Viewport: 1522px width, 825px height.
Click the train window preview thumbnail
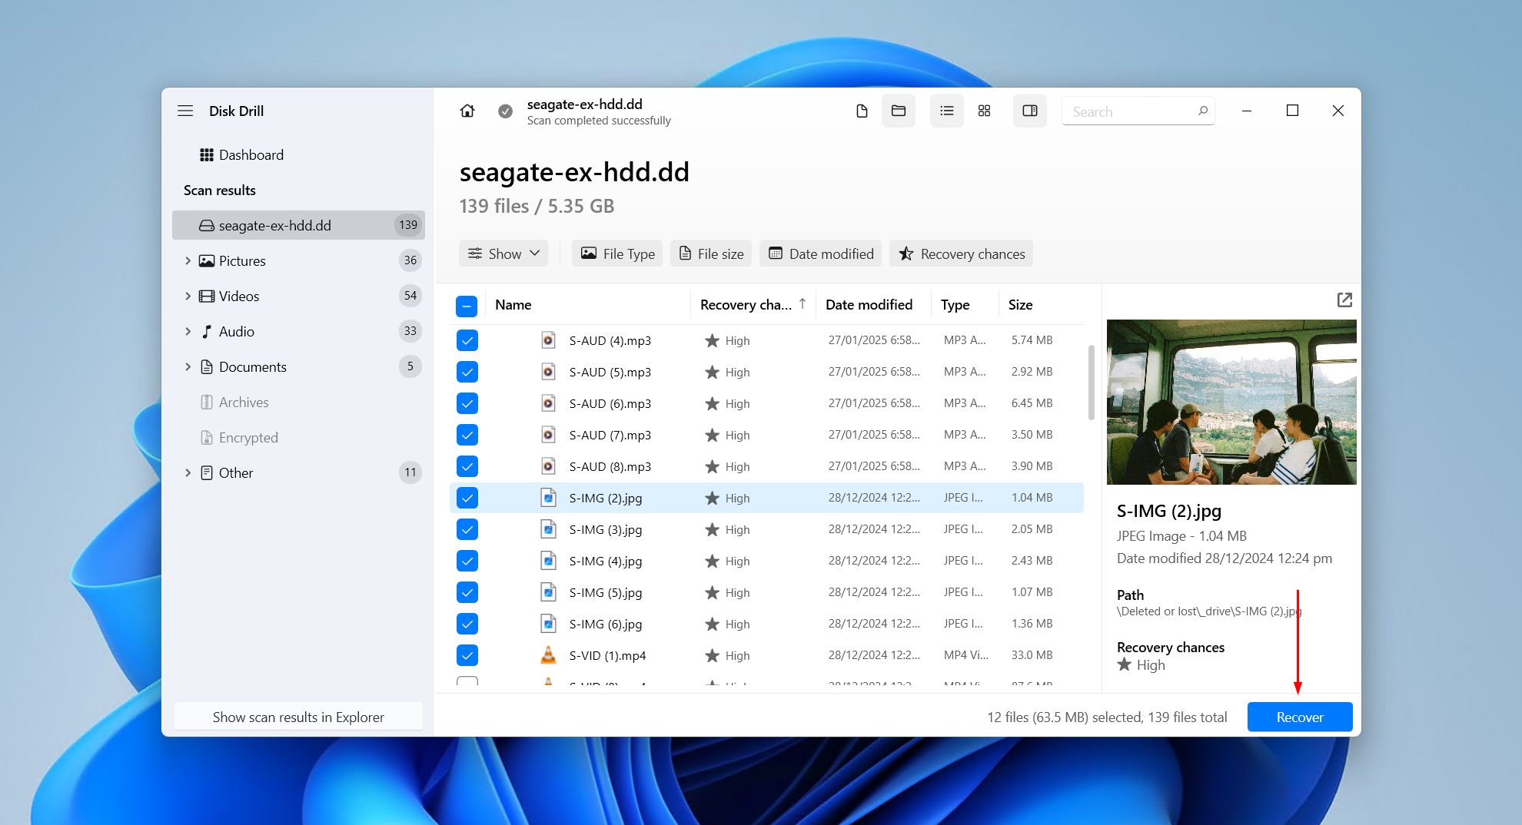1231,402
